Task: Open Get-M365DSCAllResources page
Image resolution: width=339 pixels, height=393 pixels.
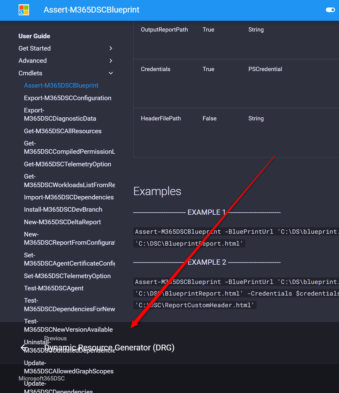Action: [x=63, y=131]
